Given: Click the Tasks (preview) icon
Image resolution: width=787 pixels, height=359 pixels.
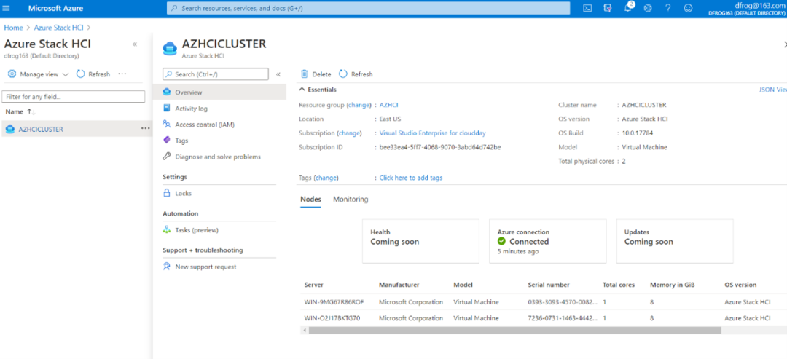Looking at the screenshot, I should 167,229.
